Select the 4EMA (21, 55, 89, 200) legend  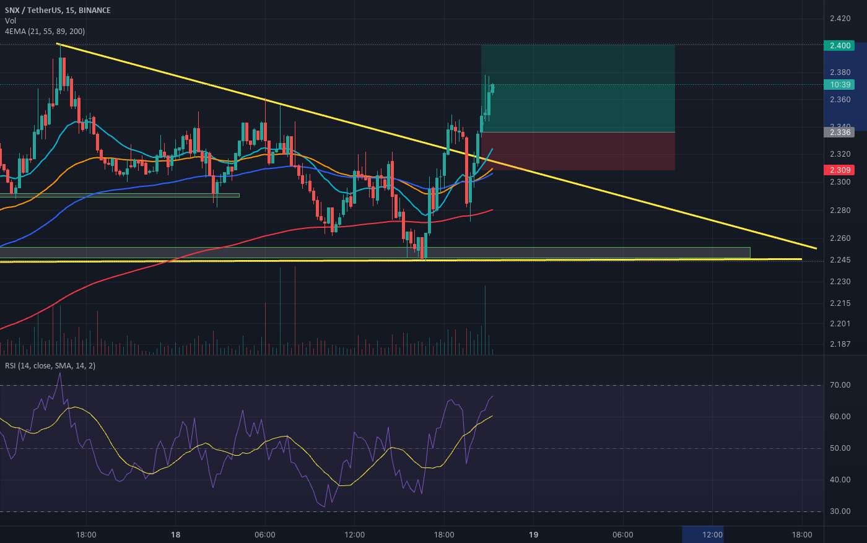(45, 31)
